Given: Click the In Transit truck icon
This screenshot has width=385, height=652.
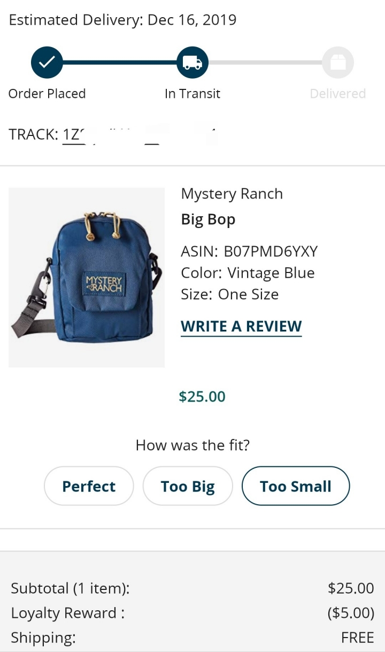Looking at the screenshot, I should 192,63.
